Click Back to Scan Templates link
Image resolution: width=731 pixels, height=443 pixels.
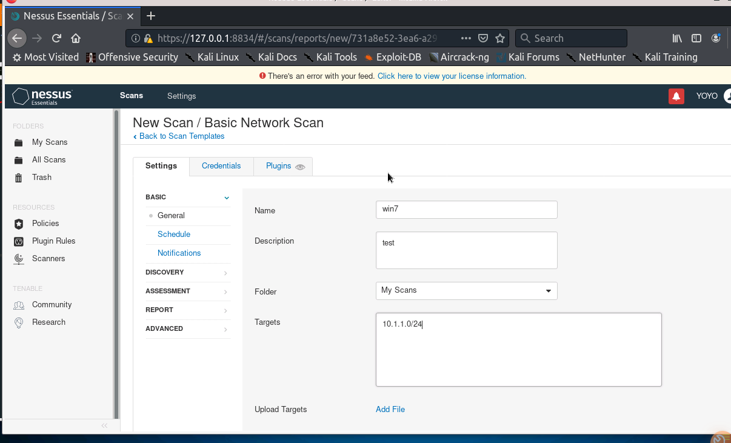point(181,136)
